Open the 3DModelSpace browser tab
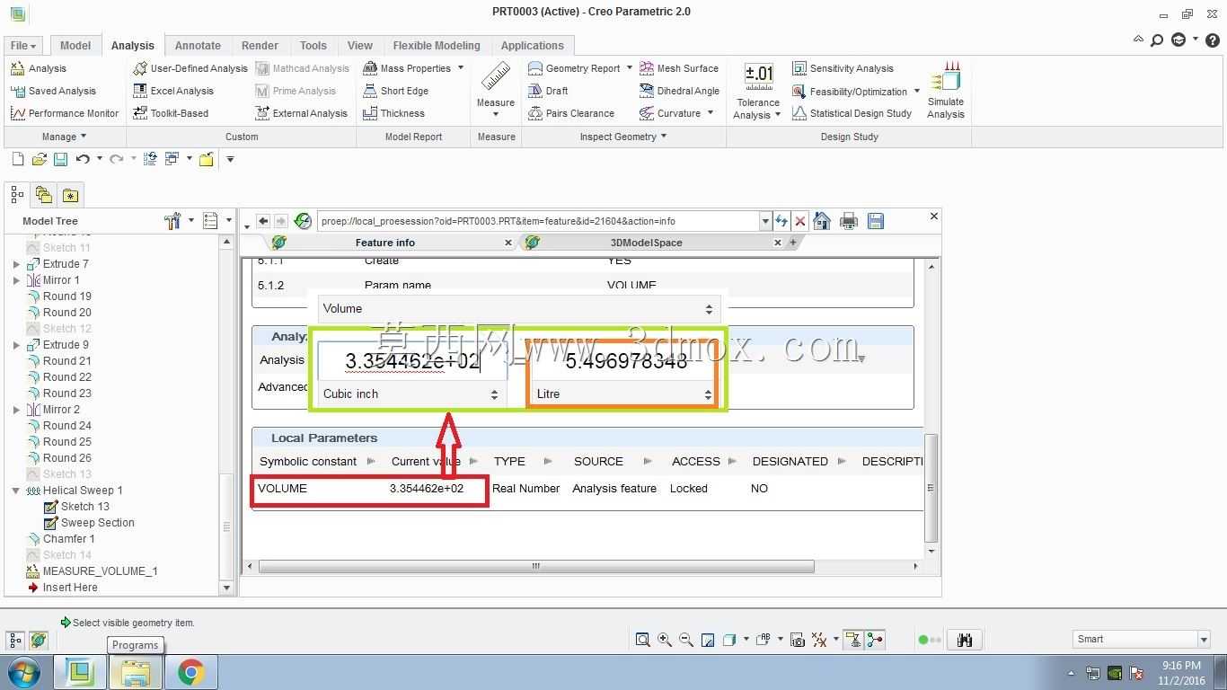Image resolution: width=1227 pixels, height=690 pixels. coord(647,243)
